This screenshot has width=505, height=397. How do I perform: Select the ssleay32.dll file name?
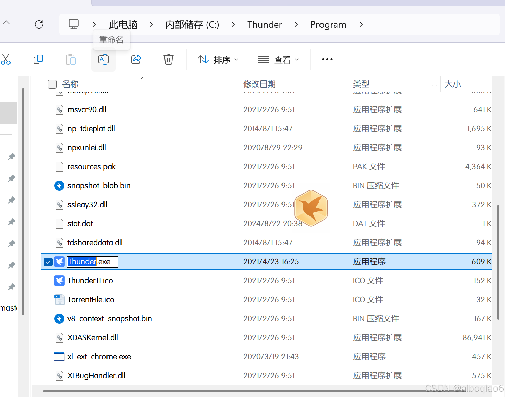point(88,205)
